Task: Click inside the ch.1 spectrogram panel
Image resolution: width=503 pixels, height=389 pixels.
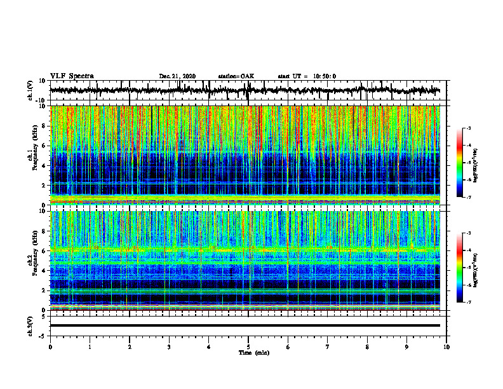Action: [245, 155]
